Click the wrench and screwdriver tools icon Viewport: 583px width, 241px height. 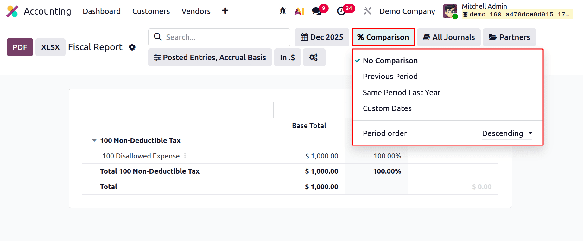pyautogui.click(x=367, y=11)
